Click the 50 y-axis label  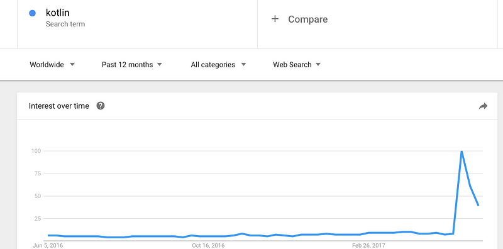pyautogui.click(x=38, y=196)
